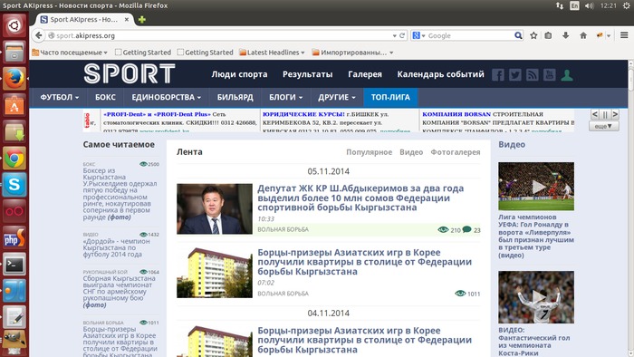The width and height of the screenshot is (634, 357).
Task: Open Terminal from the dock
Action: (14, 265)
